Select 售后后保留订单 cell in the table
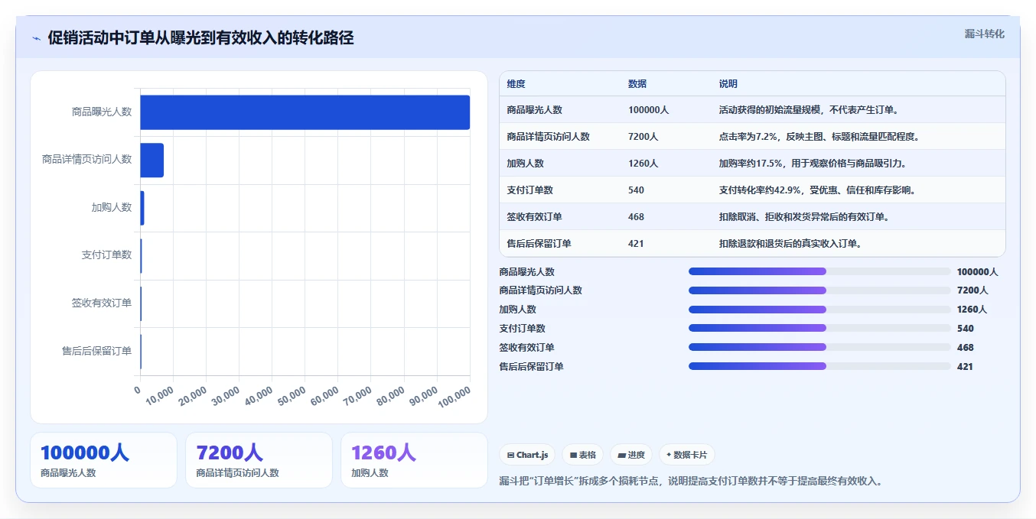The height and width of the screenshot is (519, 1036). (539, 244)
